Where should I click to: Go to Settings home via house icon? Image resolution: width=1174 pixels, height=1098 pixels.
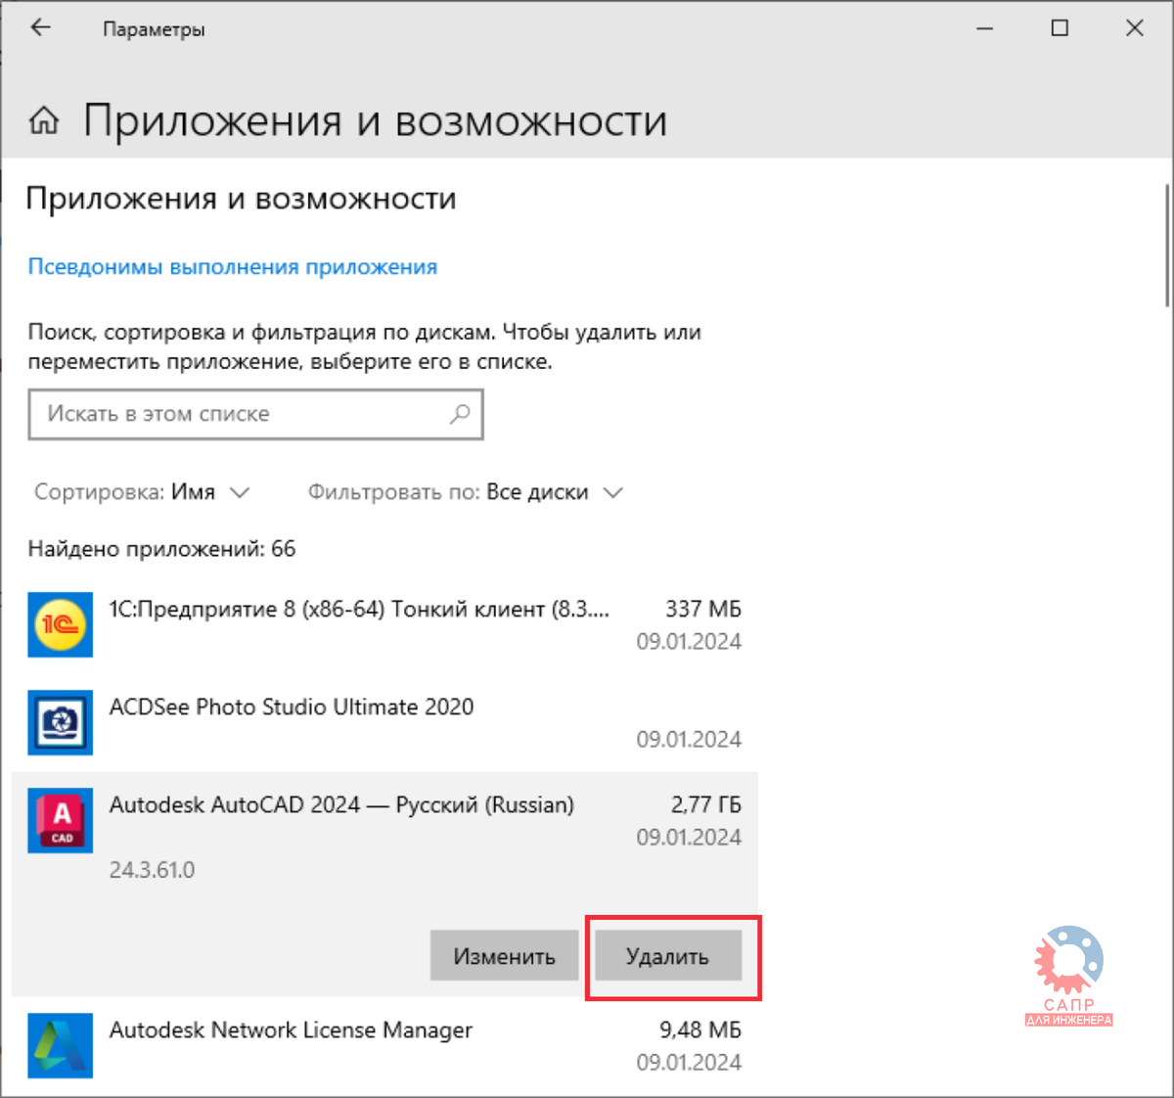click(43, 121)
